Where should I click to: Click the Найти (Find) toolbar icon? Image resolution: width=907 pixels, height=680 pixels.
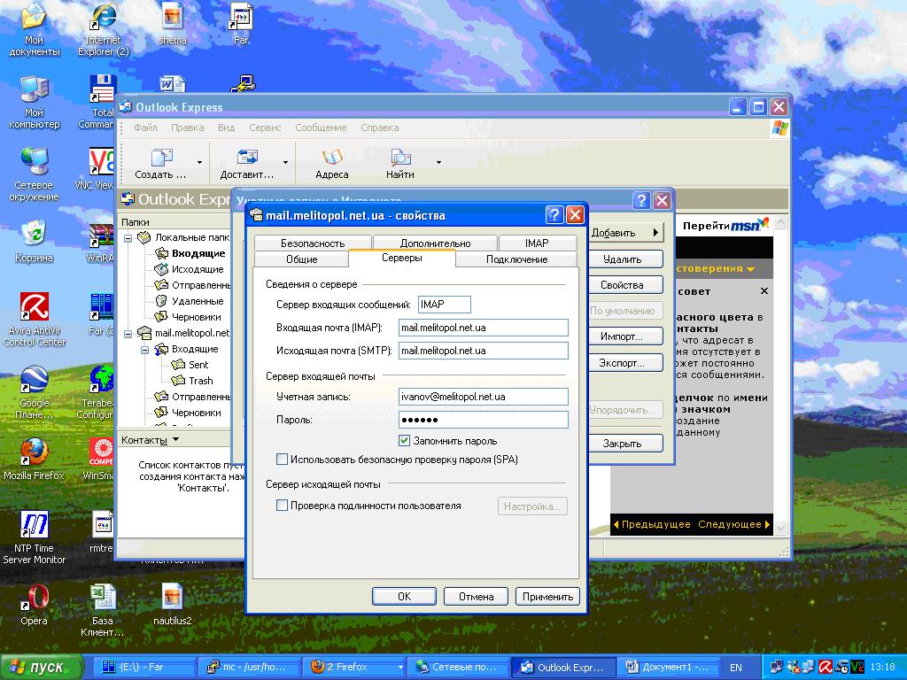[400, 158]
